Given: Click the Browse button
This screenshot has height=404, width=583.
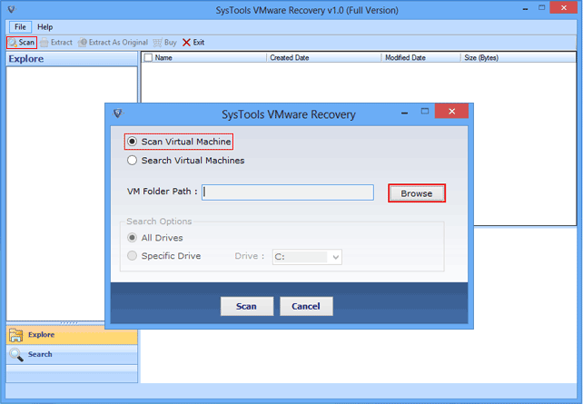Looking at the screenshot, I should [x=417, y=193].
